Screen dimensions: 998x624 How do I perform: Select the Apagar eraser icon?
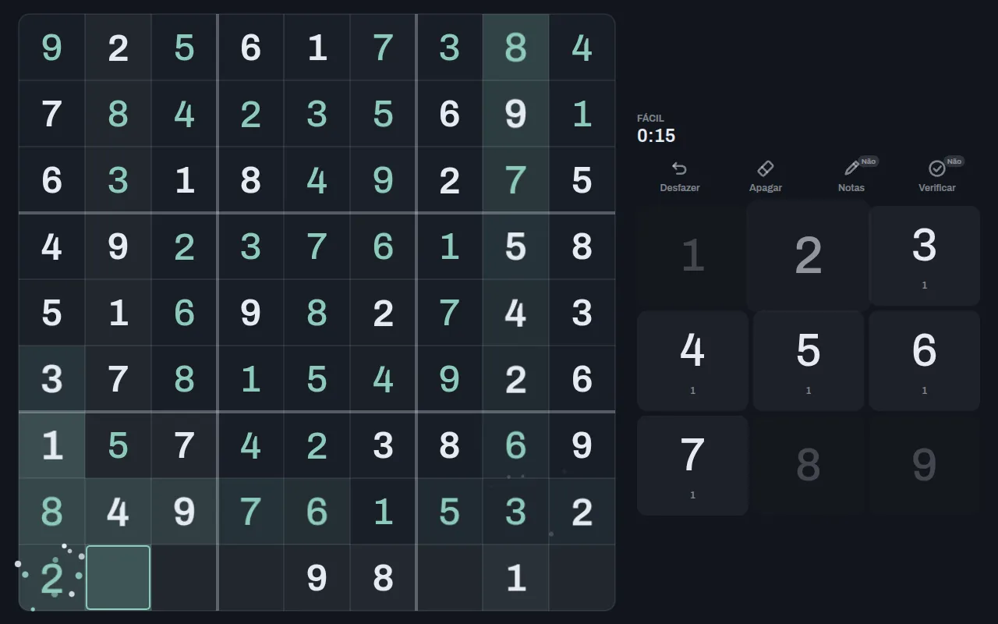(766, 168)
